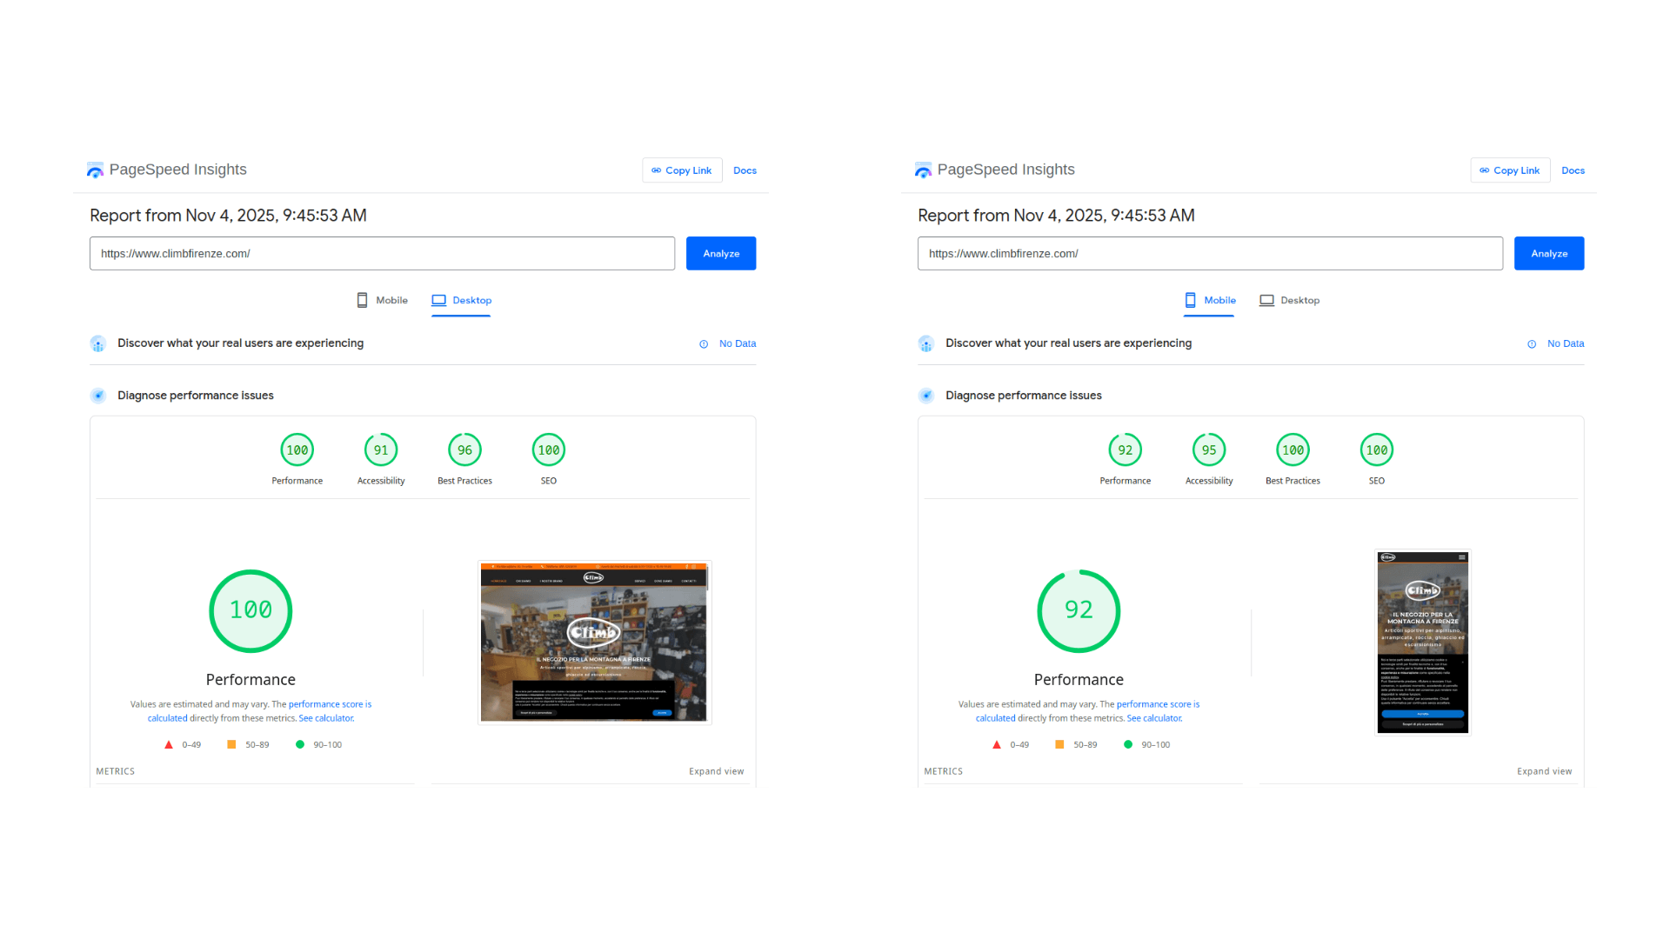
Task: Open desktop site screenshot thumbnail
Action: [594, 642]
